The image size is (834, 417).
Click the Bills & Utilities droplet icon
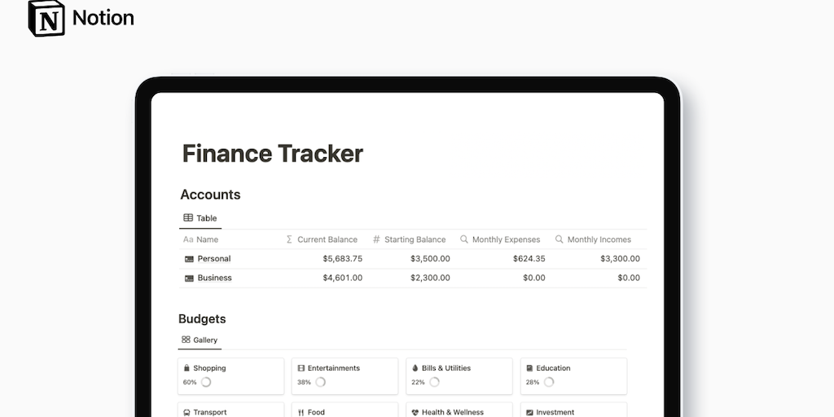[x=415, y=368]
